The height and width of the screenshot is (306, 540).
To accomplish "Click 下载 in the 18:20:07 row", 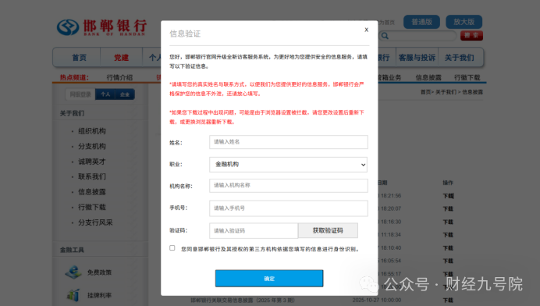I will [448, 209].
